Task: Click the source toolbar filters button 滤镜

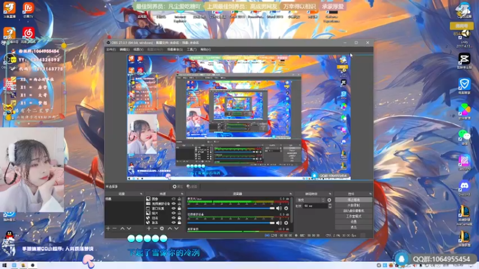Action: pyautogui.click(x=192, y=187)
